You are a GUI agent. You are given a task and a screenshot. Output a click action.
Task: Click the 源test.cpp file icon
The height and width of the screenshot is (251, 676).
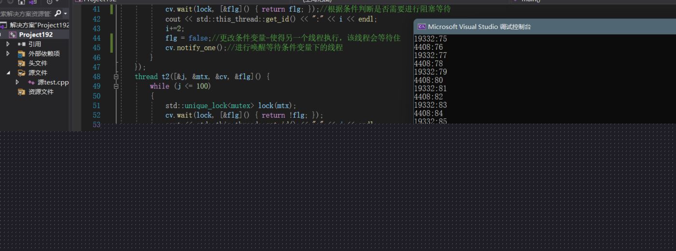pyautogui.click(x=31, y=83)
